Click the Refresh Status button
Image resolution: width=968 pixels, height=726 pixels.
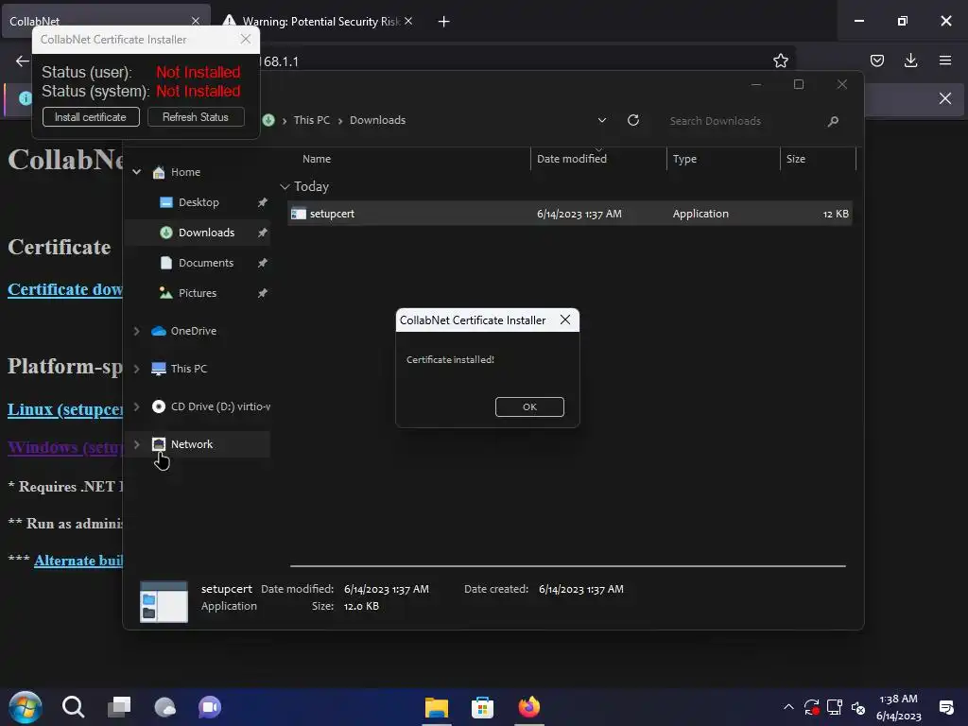(196, 116)
